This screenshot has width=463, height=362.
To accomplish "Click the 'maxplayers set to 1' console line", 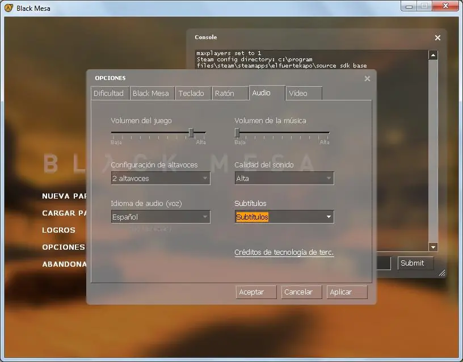I will 229,53.
